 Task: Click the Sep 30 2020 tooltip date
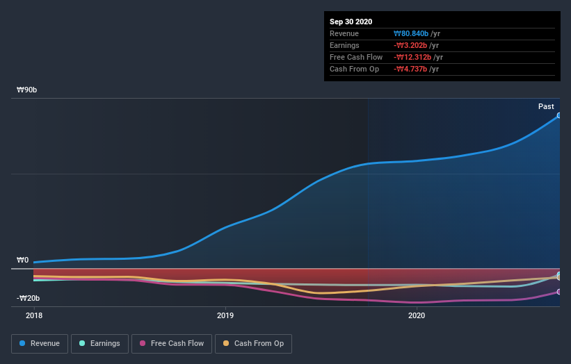click(351, 22)
